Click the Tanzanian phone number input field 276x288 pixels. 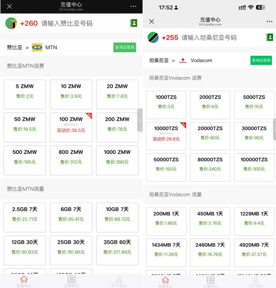(x=209, y=37)
